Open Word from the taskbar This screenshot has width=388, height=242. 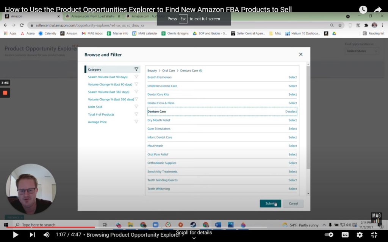tap(218, 225)
